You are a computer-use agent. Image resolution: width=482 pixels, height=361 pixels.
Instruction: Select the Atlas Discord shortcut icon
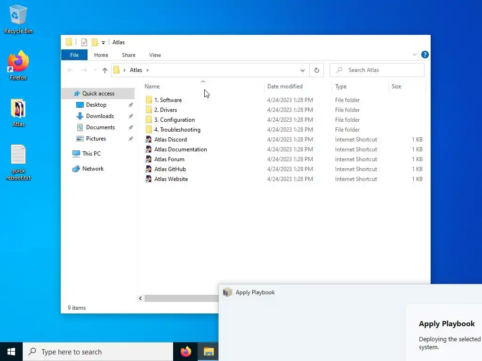click(x=148, y=140)
